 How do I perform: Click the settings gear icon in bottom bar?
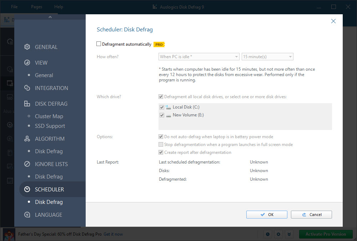278,234
